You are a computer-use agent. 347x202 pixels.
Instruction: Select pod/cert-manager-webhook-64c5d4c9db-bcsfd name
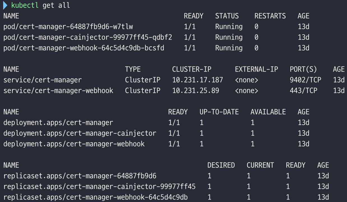84,48
